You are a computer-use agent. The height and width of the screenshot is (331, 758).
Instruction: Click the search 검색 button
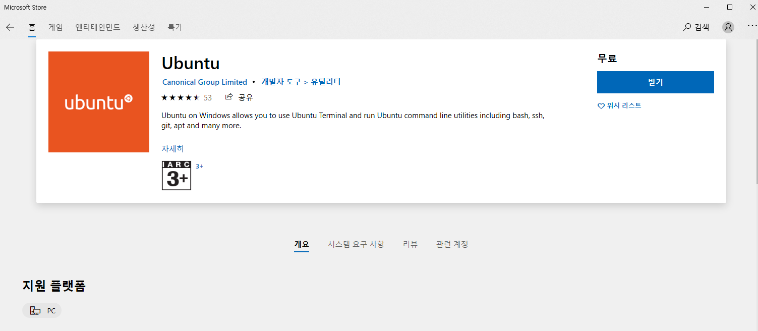coord(696,27)
